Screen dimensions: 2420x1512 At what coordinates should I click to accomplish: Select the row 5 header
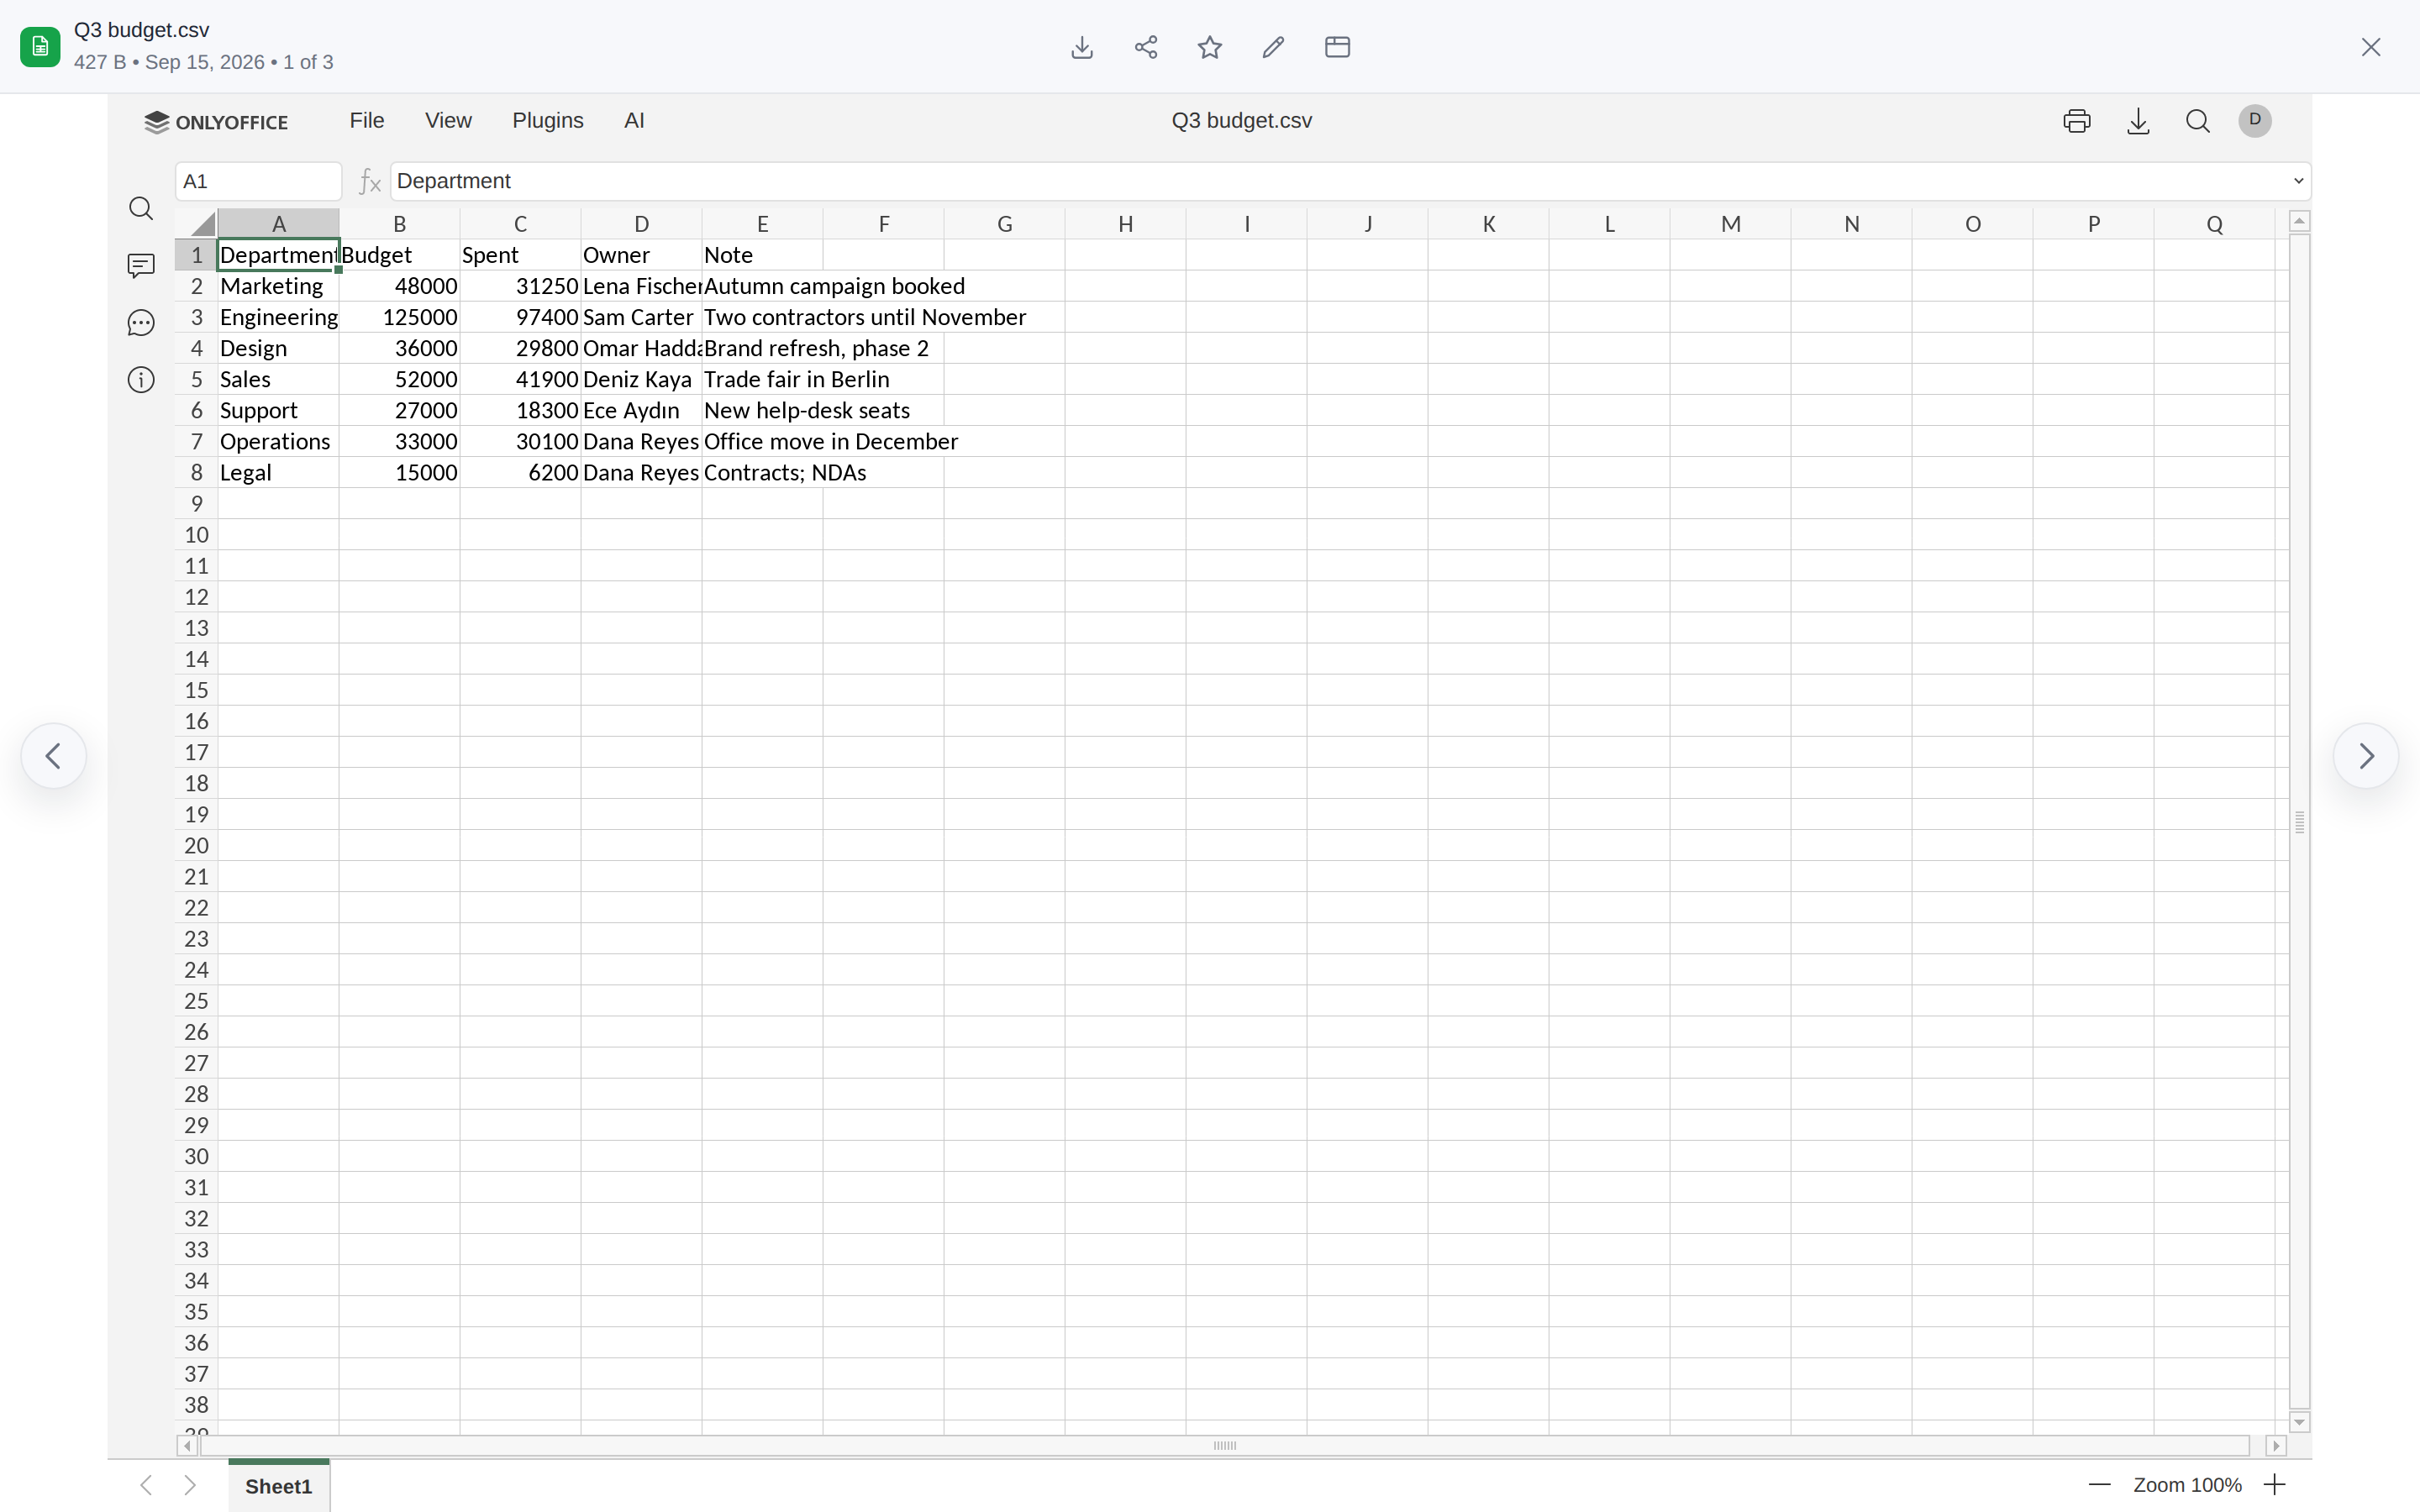pos(196,379)
